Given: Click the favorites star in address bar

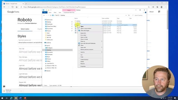Looking at the screenshot, I should pos(149,7).
